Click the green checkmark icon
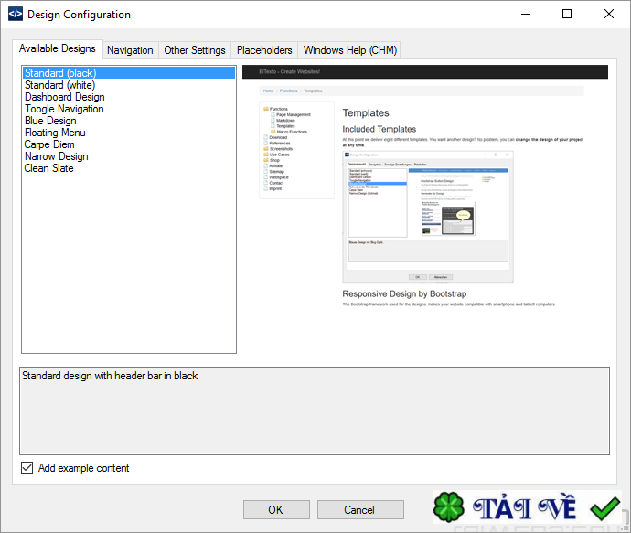This screenshot has height=533, width=631. point(604,508)
